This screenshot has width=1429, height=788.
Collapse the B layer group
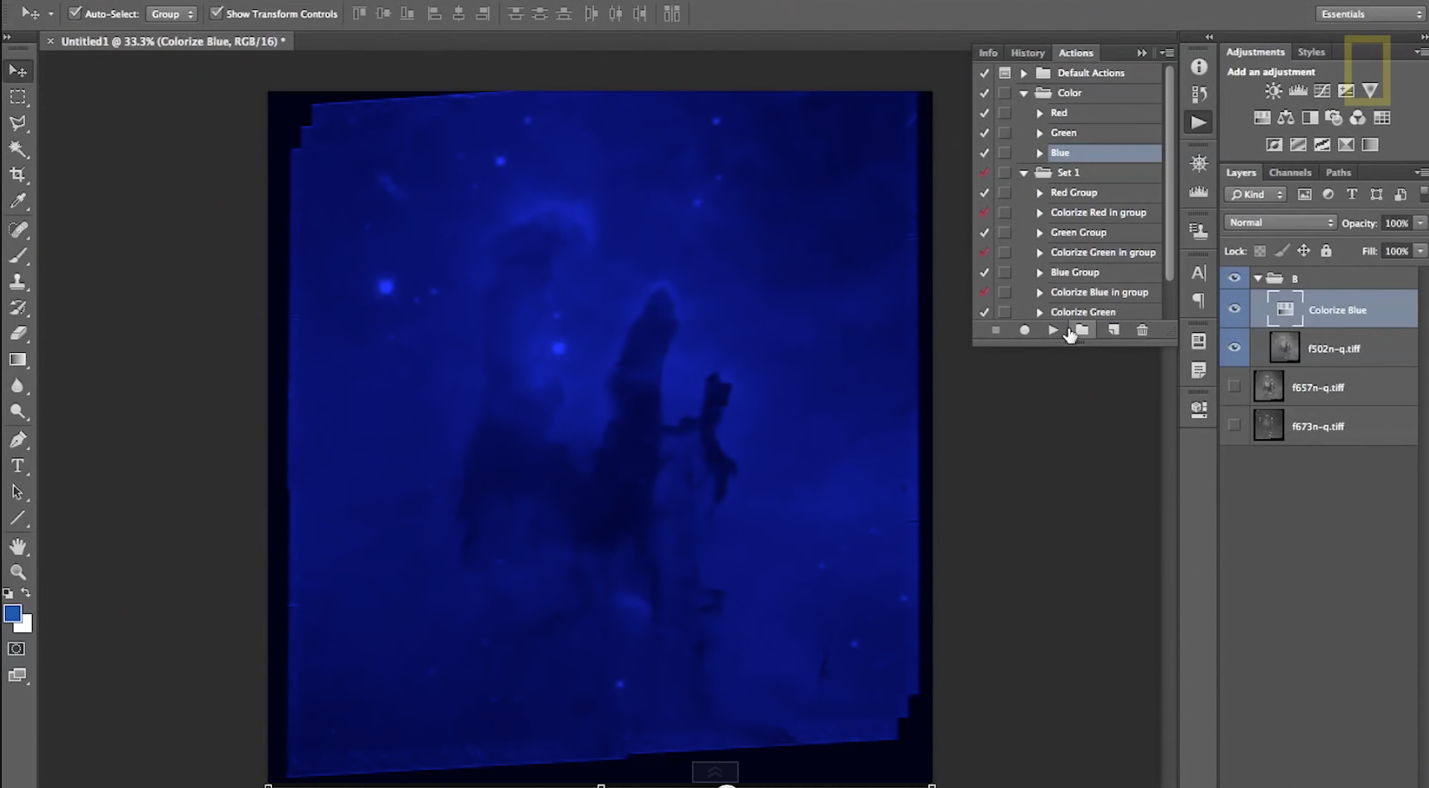point(1257,279)
